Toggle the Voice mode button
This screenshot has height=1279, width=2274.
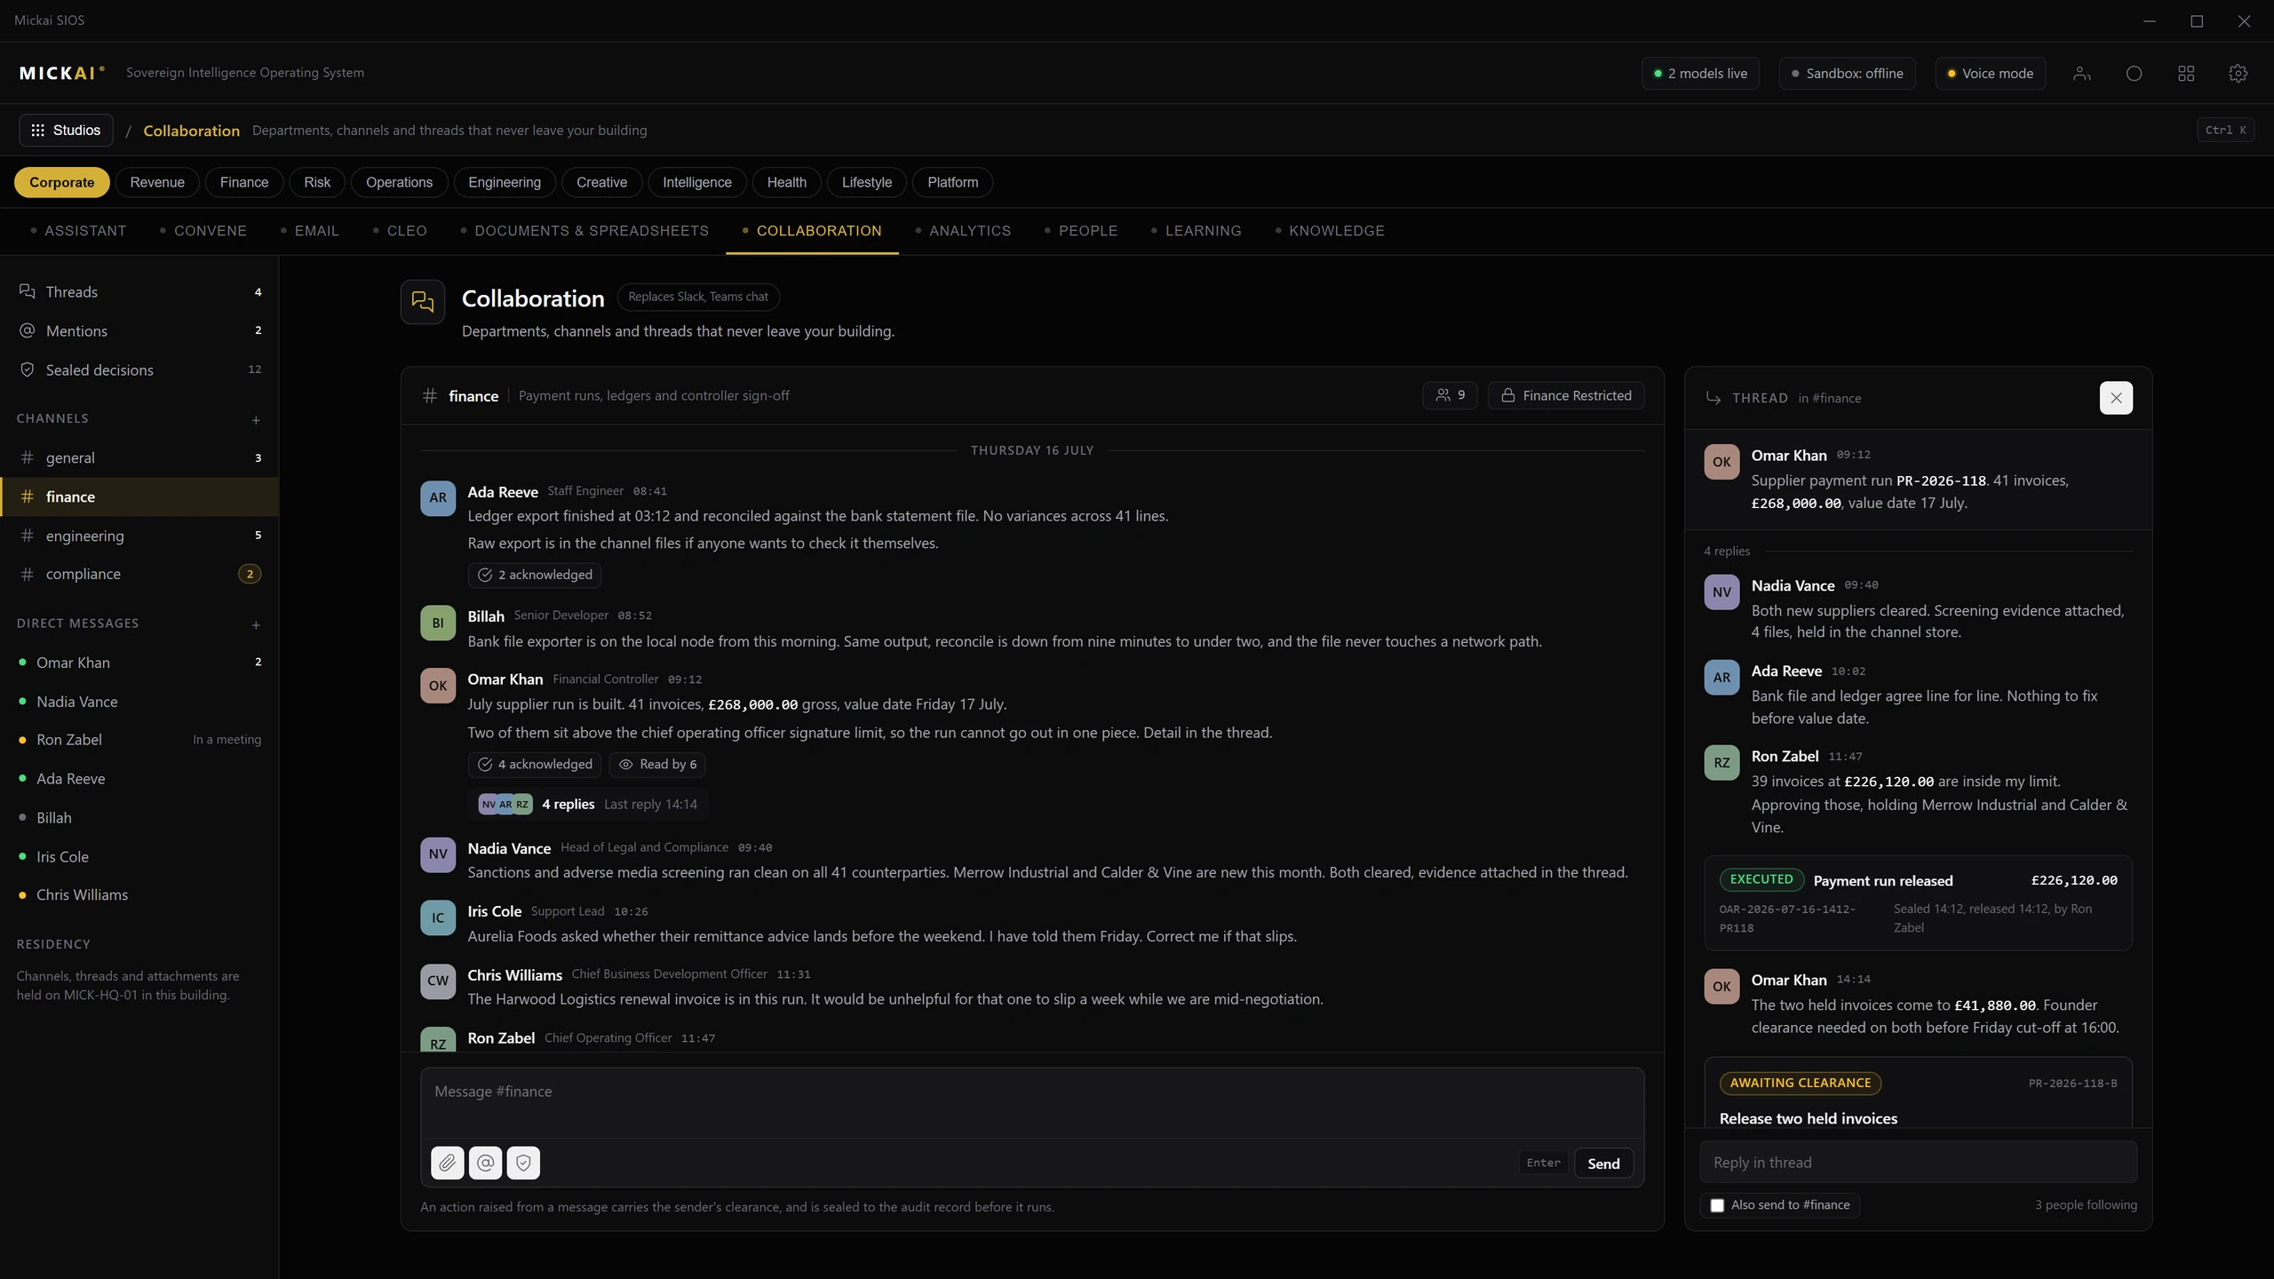point(1990,74)
